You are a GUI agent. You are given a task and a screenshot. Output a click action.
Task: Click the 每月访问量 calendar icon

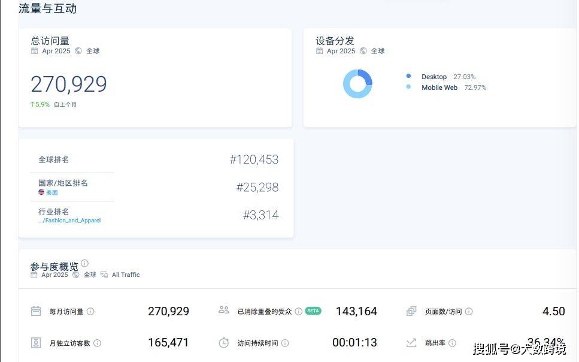pyautogui.click(x=36, y=311)
